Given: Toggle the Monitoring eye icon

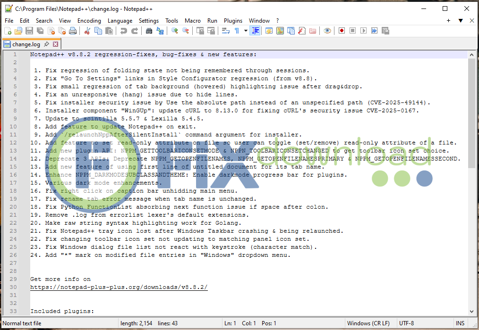Looking at the screenshot, I should pos(327,31).
